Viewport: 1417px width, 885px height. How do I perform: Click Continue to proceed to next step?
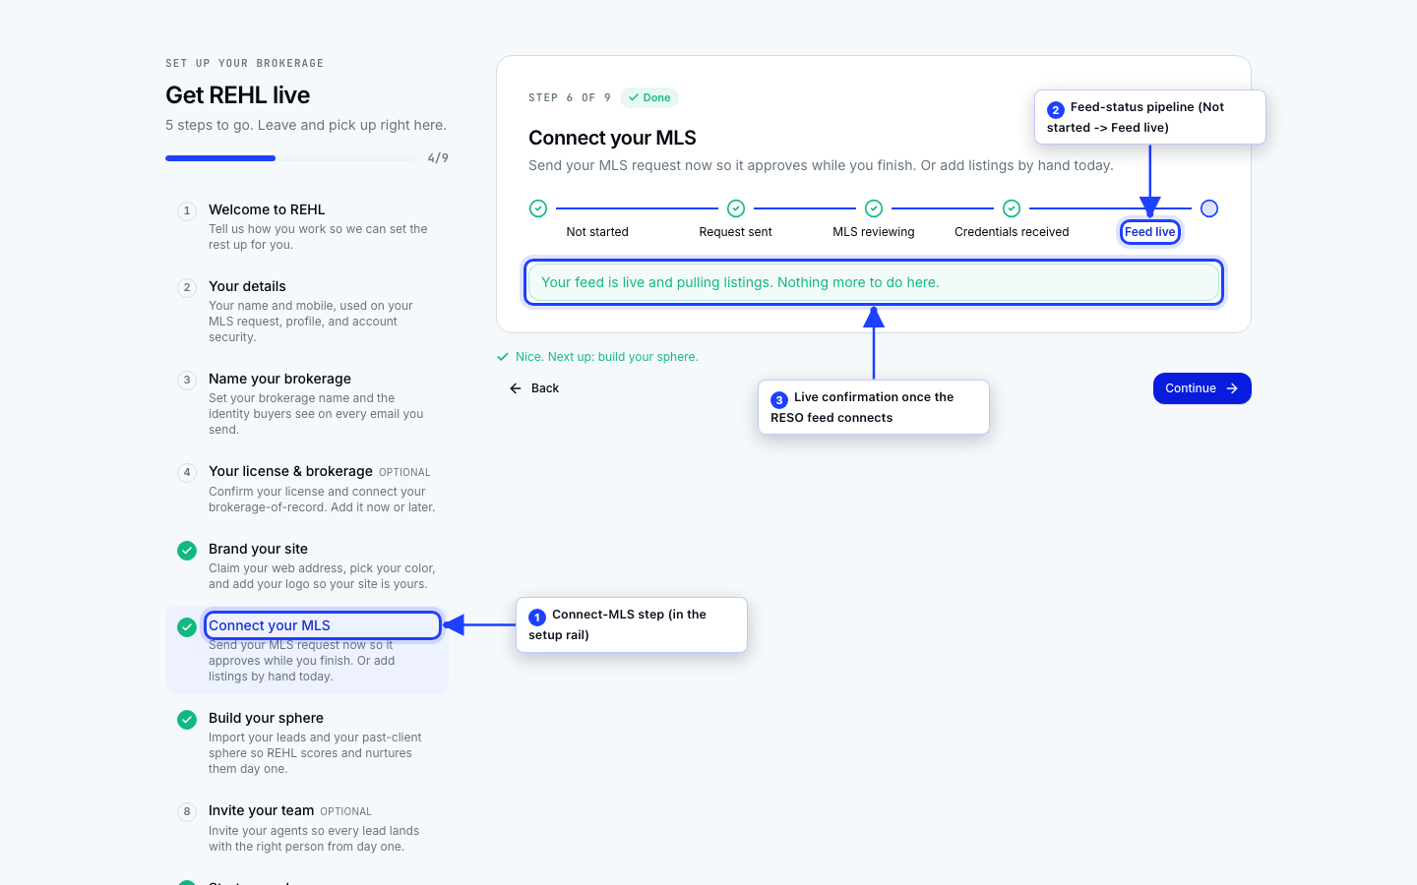1202,388
